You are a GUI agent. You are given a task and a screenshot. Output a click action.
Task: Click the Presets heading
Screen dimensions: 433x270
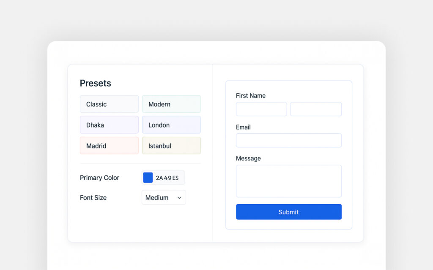click(96, 83)
